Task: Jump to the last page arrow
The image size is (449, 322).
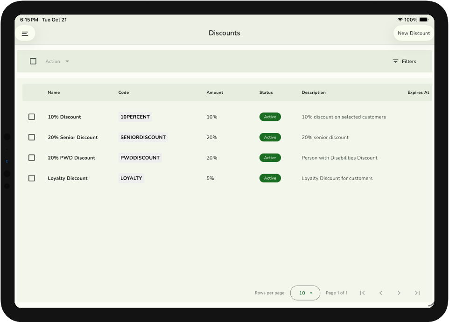Action: coord(417,293)
